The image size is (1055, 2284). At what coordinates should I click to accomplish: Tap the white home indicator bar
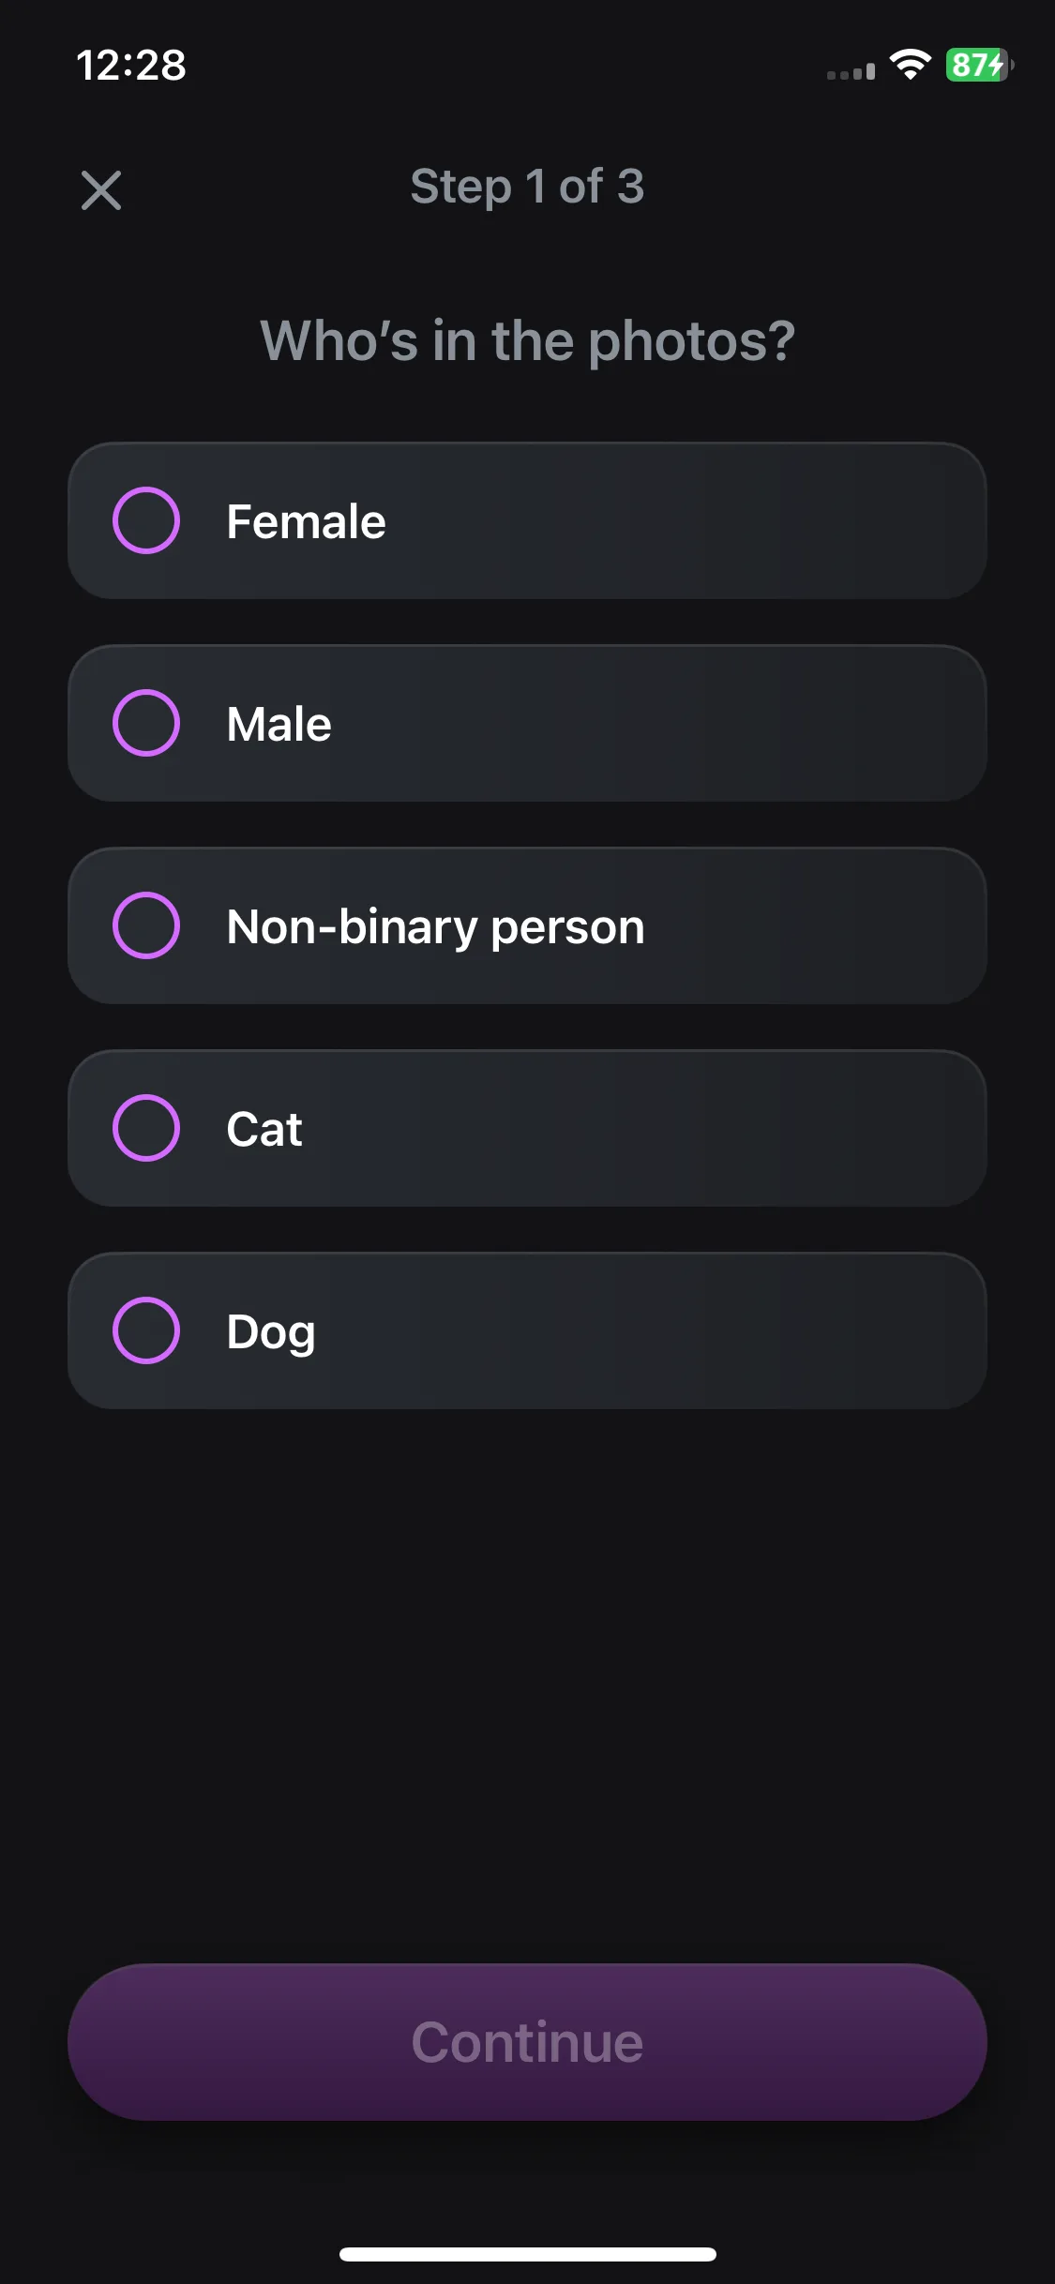(x=527, y=2254)
